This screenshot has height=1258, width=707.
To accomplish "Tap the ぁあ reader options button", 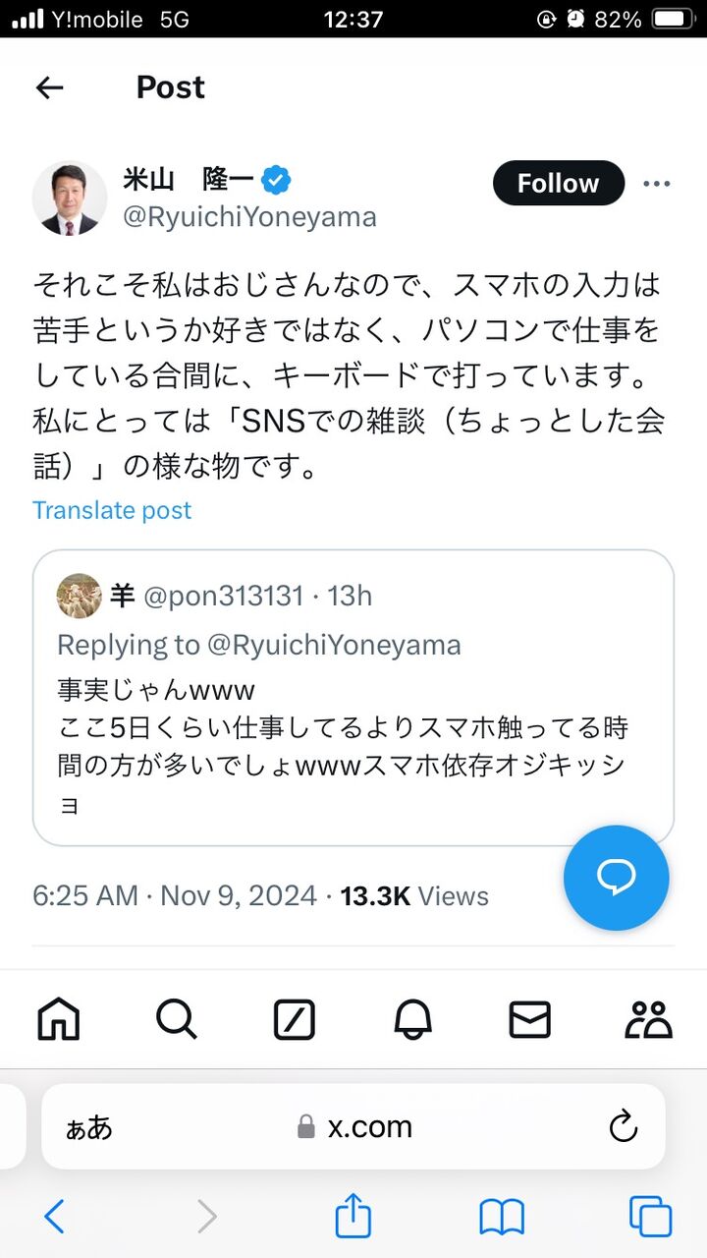I will pos(89,1127).
